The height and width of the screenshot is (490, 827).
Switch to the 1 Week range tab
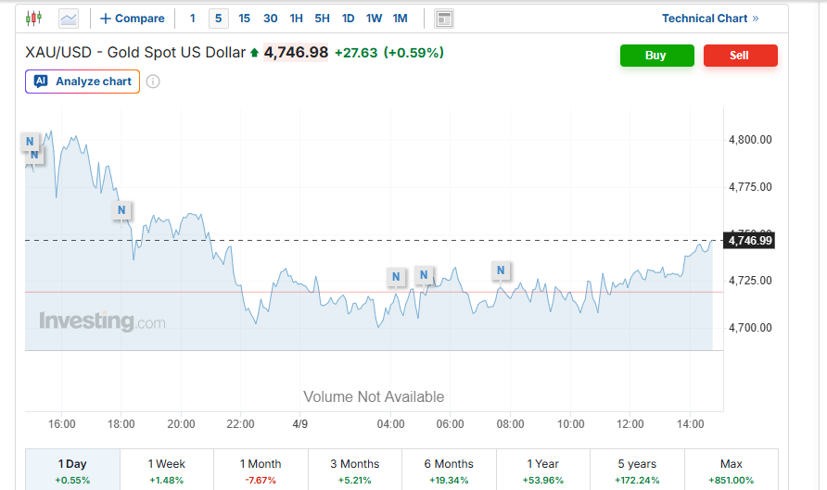pyautogui.click(x=166, y=470)
